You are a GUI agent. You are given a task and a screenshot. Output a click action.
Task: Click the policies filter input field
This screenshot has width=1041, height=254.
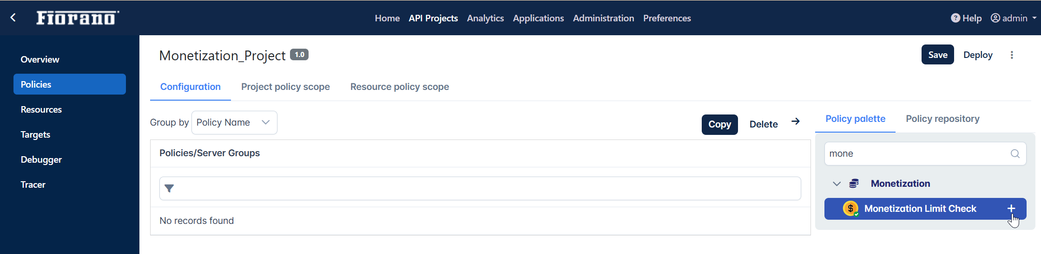[480, 188]
